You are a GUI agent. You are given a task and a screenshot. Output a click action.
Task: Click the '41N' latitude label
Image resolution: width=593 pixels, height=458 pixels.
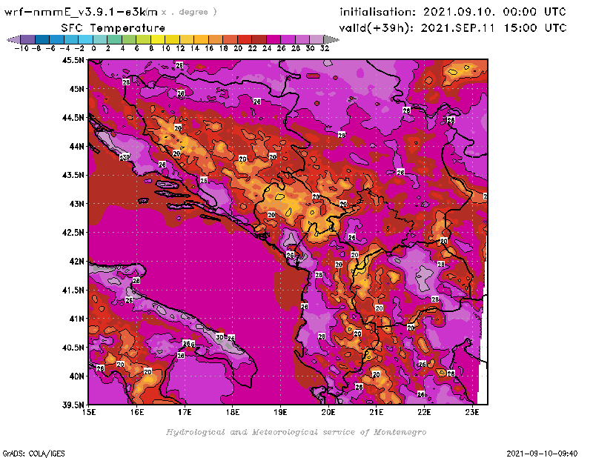click(77, 319)
